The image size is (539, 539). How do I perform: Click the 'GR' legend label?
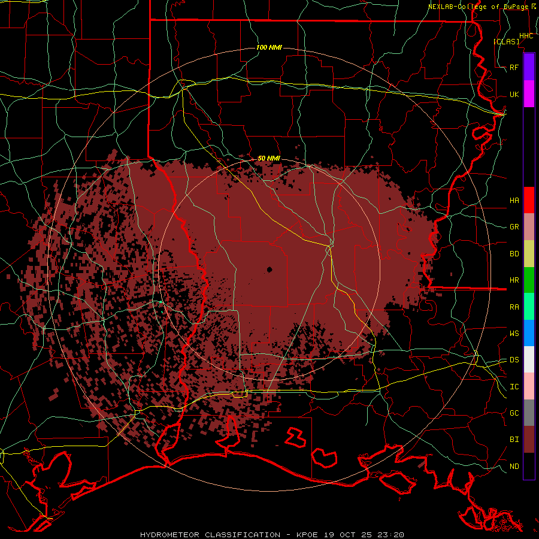(514, 227)
